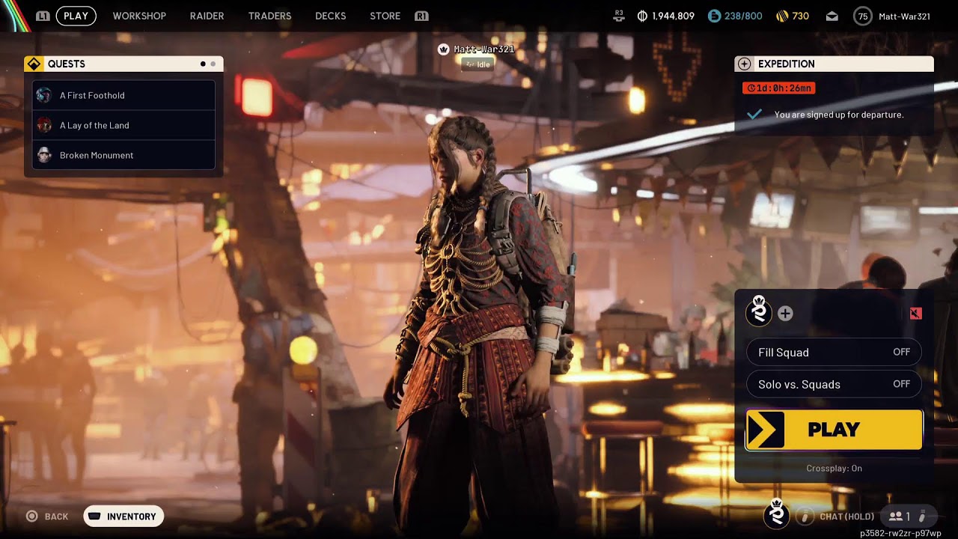Open the Broken Monument quest
This screenshot has height=539, width=958.
pos(123,155)
